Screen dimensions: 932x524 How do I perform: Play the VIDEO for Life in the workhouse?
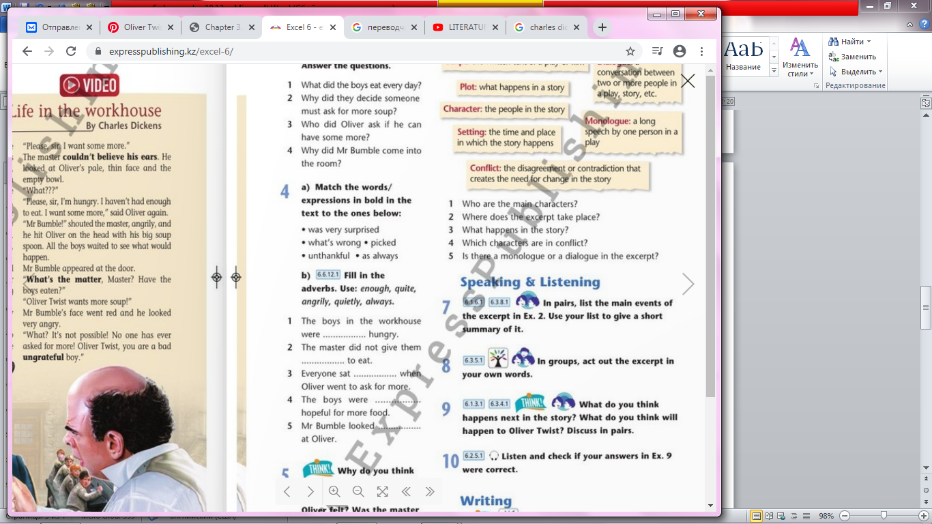[89, 85]
